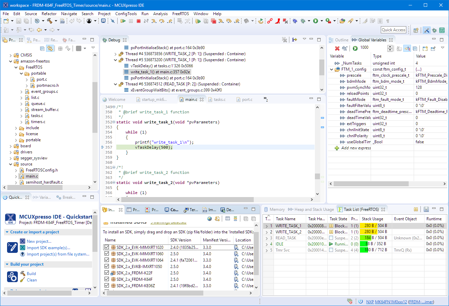Screen dimensions: 449x306
Task: Open the ConfigTools menu
Action: pos(126,14)
